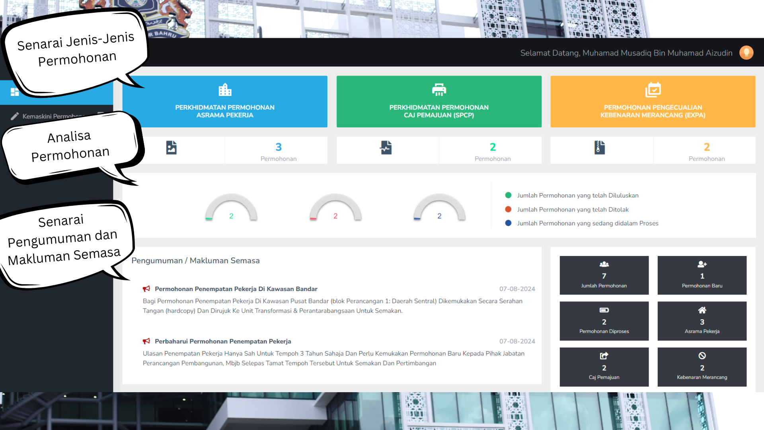Click the medical file icon under SPCP
The image size is (764, 430).
tap(386, 148)
